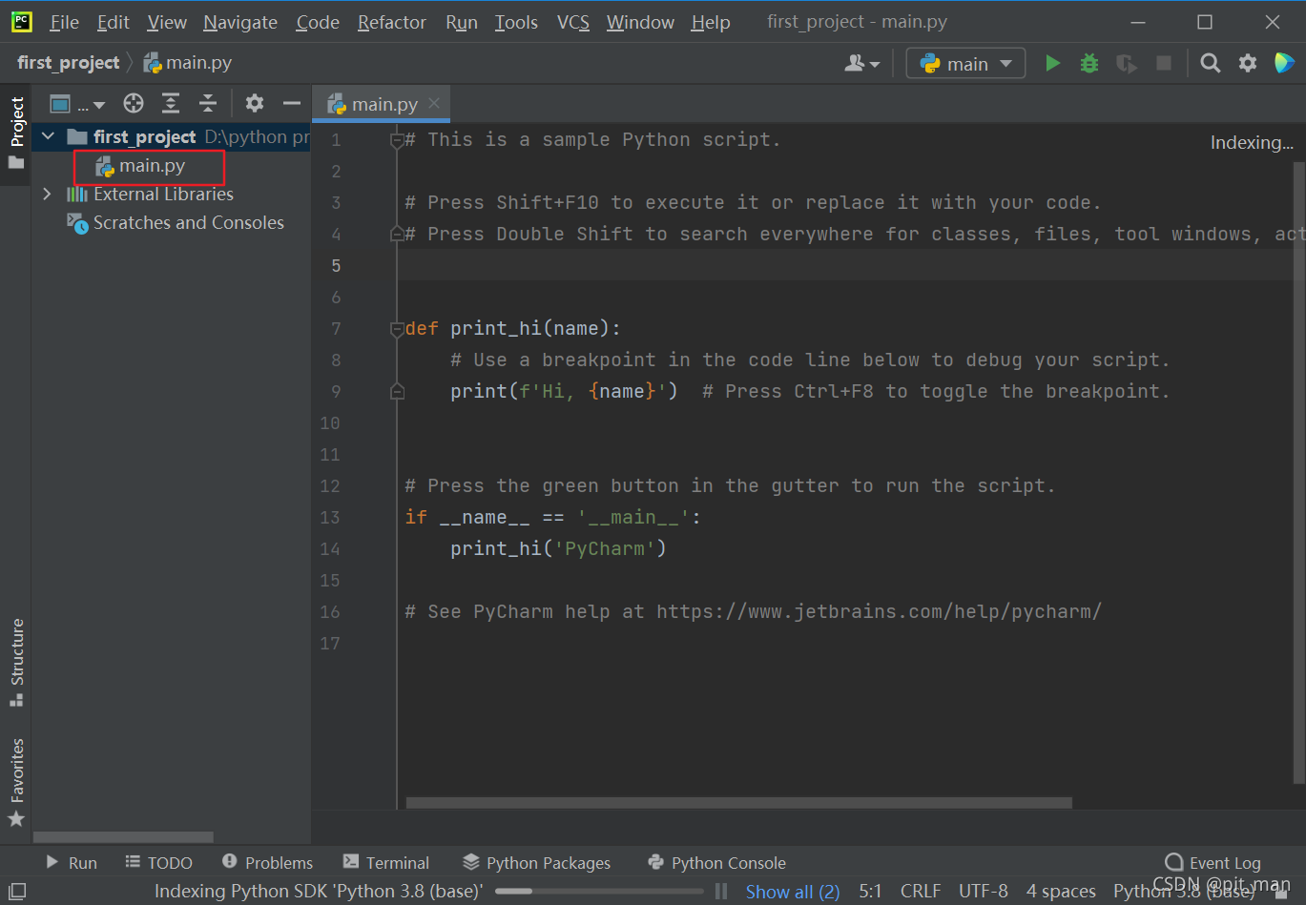Open IDE settings gear in top toolbar
The image size is (1306, 905).
pyautogui.click(x=1248, y=63)
